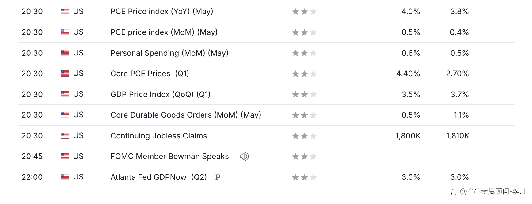Image resolution: width=532 pixels, height=204 pixels.
Task: Open Atlanta Fed GDPNow (Q2) event
Action: point(159,177)
